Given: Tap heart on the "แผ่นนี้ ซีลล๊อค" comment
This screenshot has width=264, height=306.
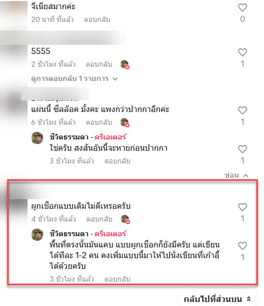Looking at the screenshot, I should (242, 110).
